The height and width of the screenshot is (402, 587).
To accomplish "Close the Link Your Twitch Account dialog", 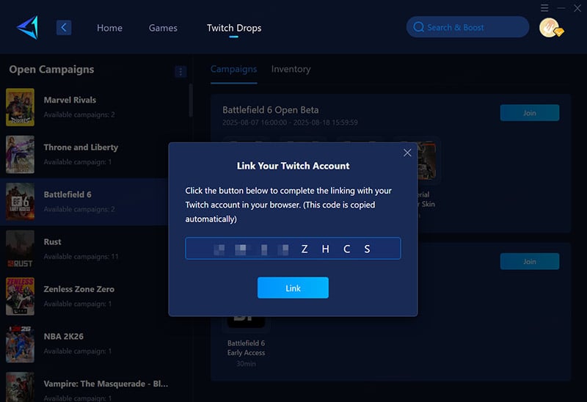I will (x=407, y=153).
